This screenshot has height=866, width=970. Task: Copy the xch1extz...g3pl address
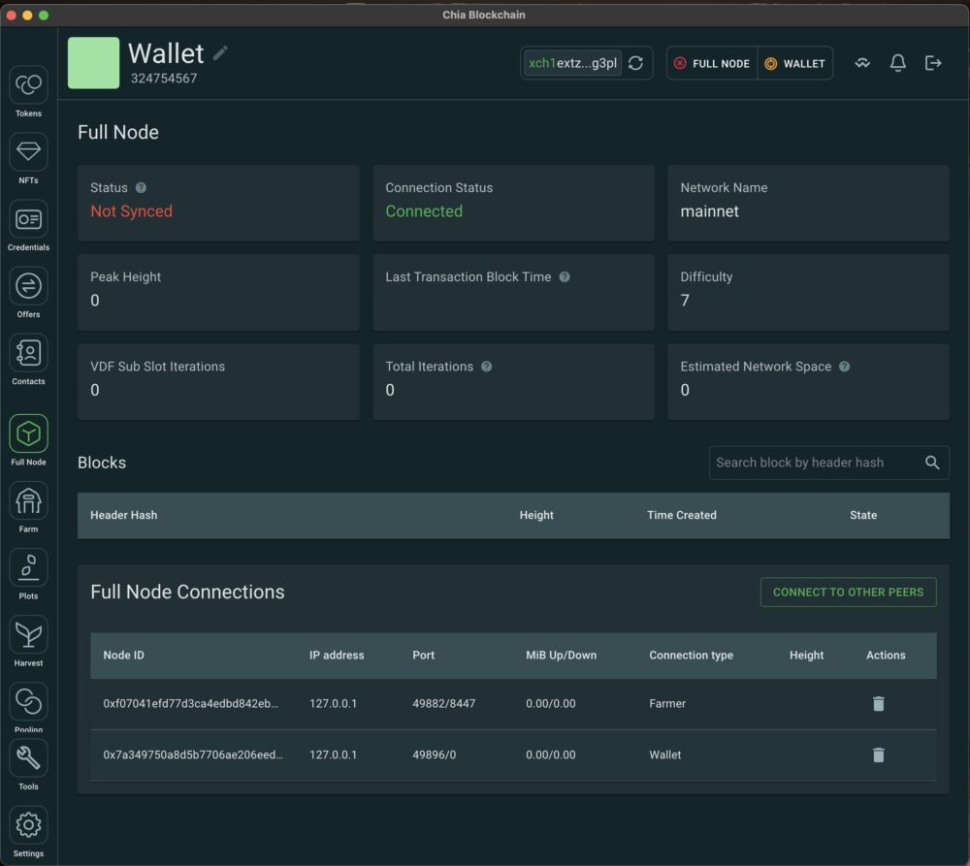[572, 63]
